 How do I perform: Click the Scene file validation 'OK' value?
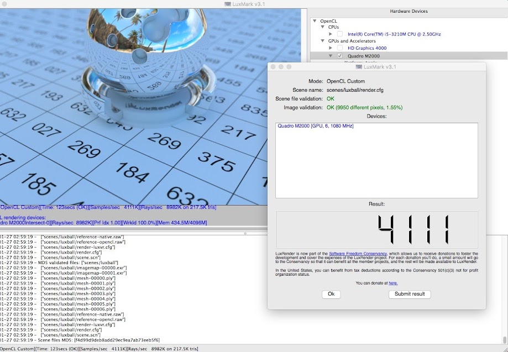pyautogui.click(x=330, y=99)
